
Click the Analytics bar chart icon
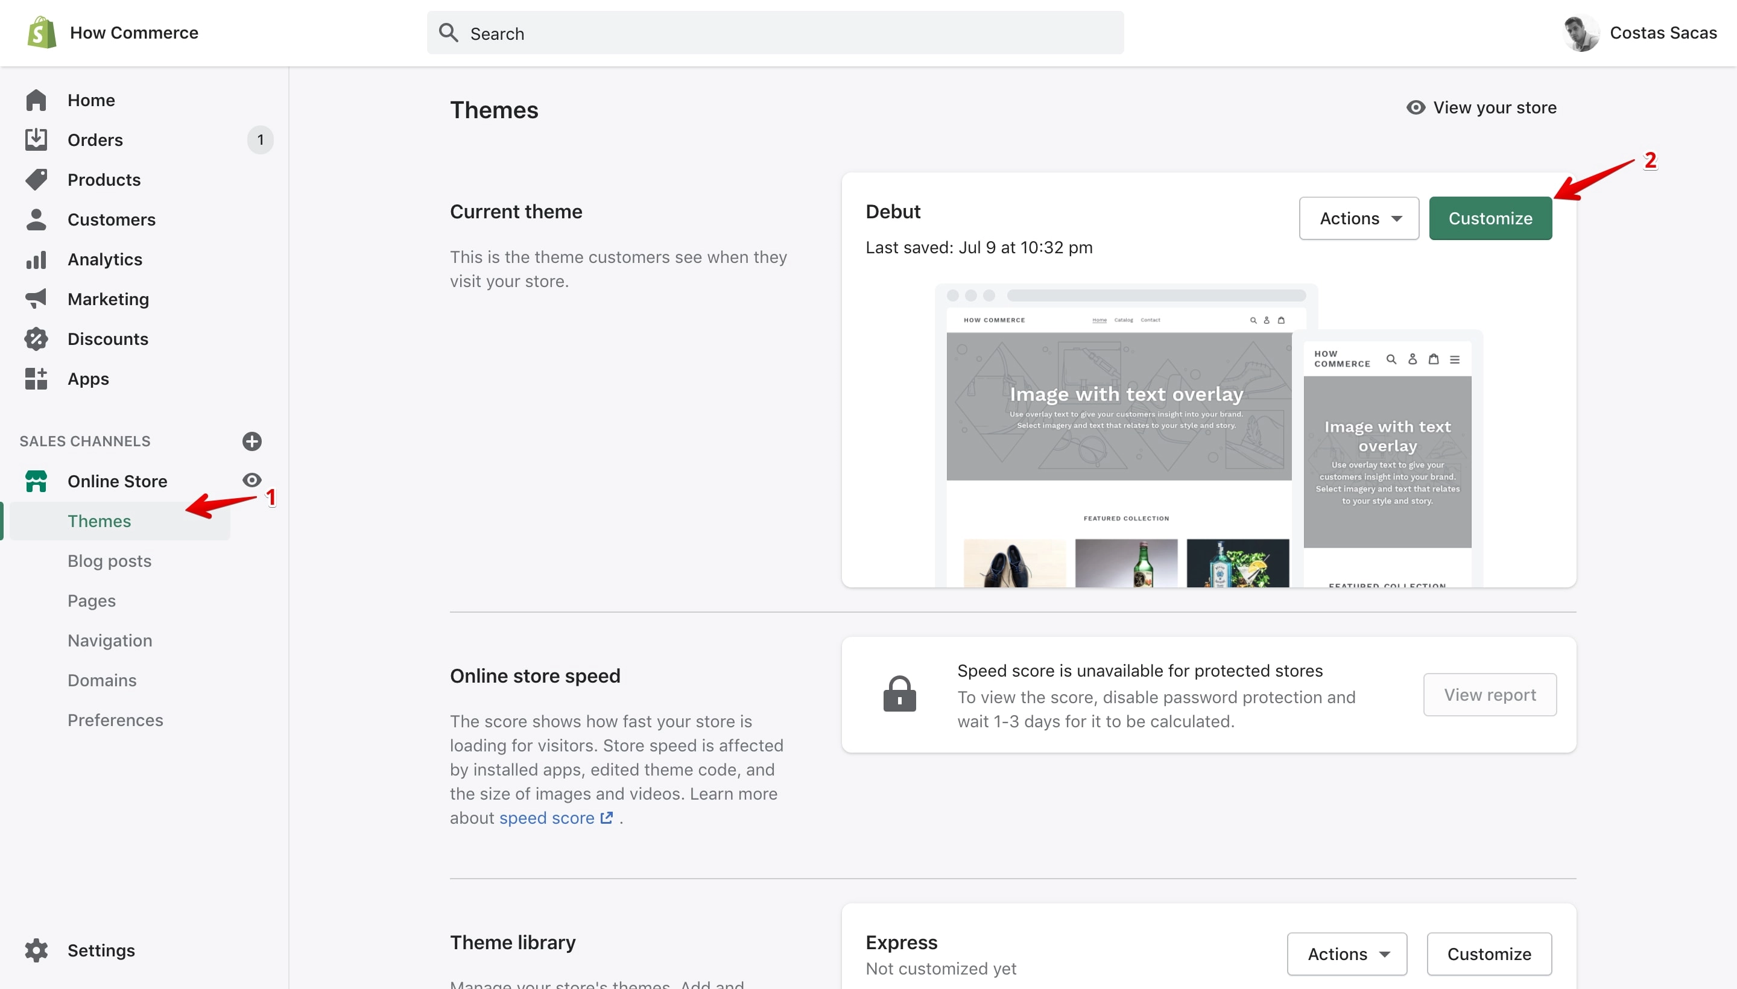[x=36, y=259]
